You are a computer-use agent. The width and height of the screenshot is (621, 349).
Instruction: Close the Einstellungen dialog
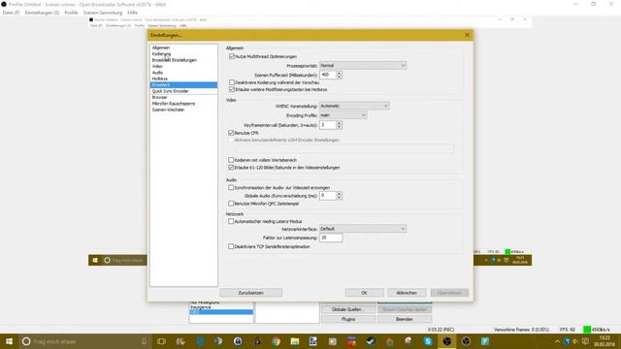(467, 35)
